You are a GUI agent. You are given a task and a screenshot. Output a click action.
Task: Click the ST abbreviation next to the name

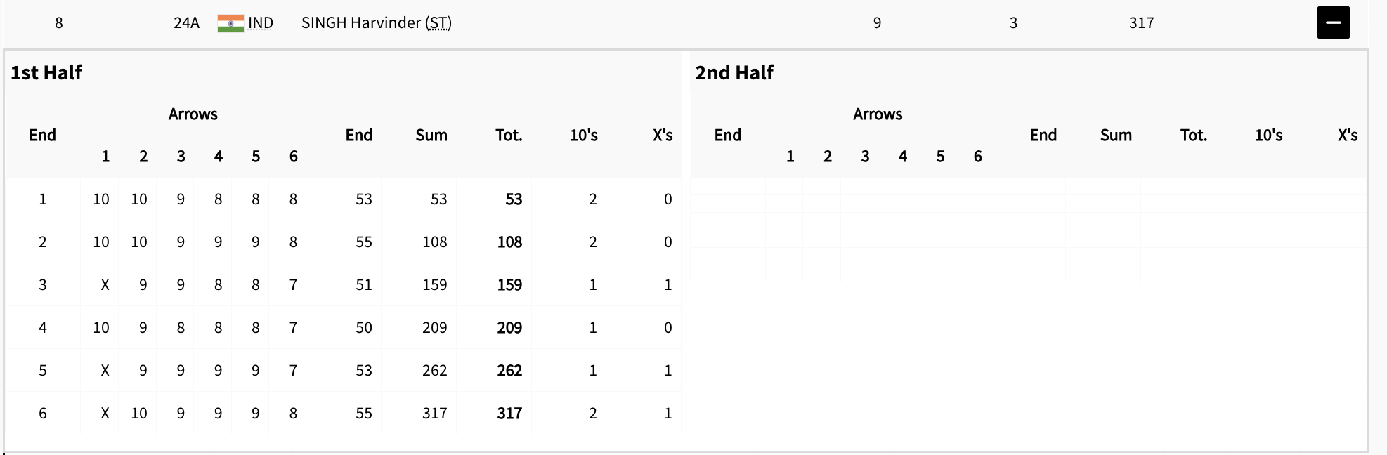pyautogui.click(x=438, y=23)
